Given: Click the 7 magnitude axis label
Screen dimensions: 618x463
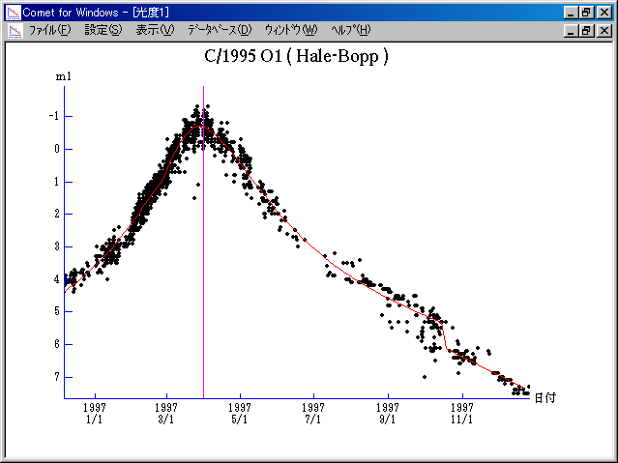Looking at the screenshot, I should (57, 377).
